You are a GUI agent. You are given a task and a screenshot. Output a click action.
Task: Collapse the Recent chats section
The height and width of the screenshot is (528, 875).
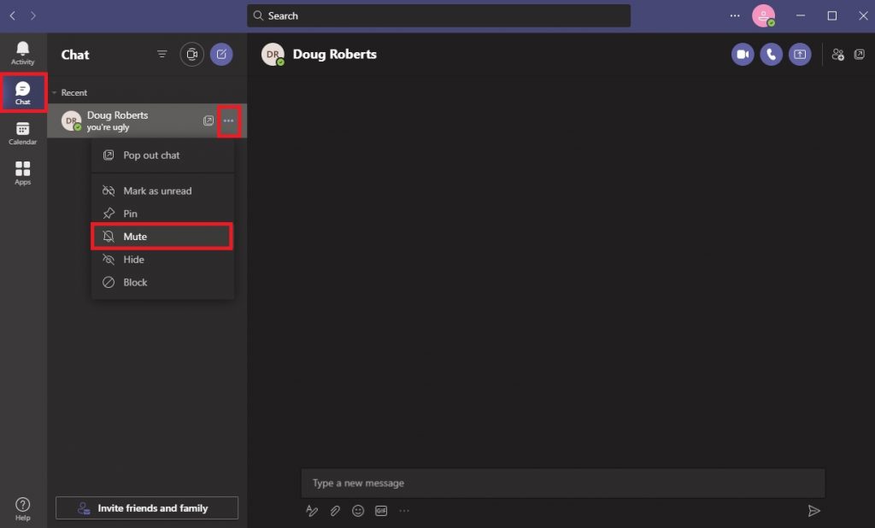[x=54, y=92]
